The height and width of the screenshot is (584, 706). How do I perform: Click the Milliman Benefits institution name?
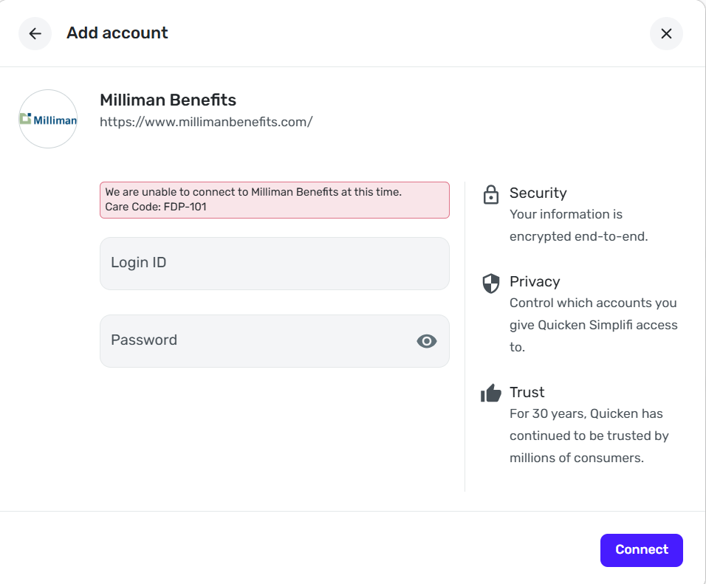point(168,100)
